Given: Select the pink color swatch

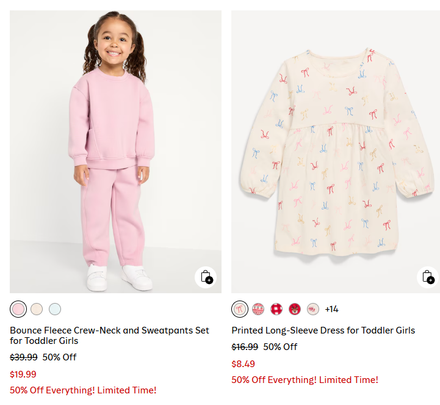Looking at the screenshot, I should click(x=18, y=308).
